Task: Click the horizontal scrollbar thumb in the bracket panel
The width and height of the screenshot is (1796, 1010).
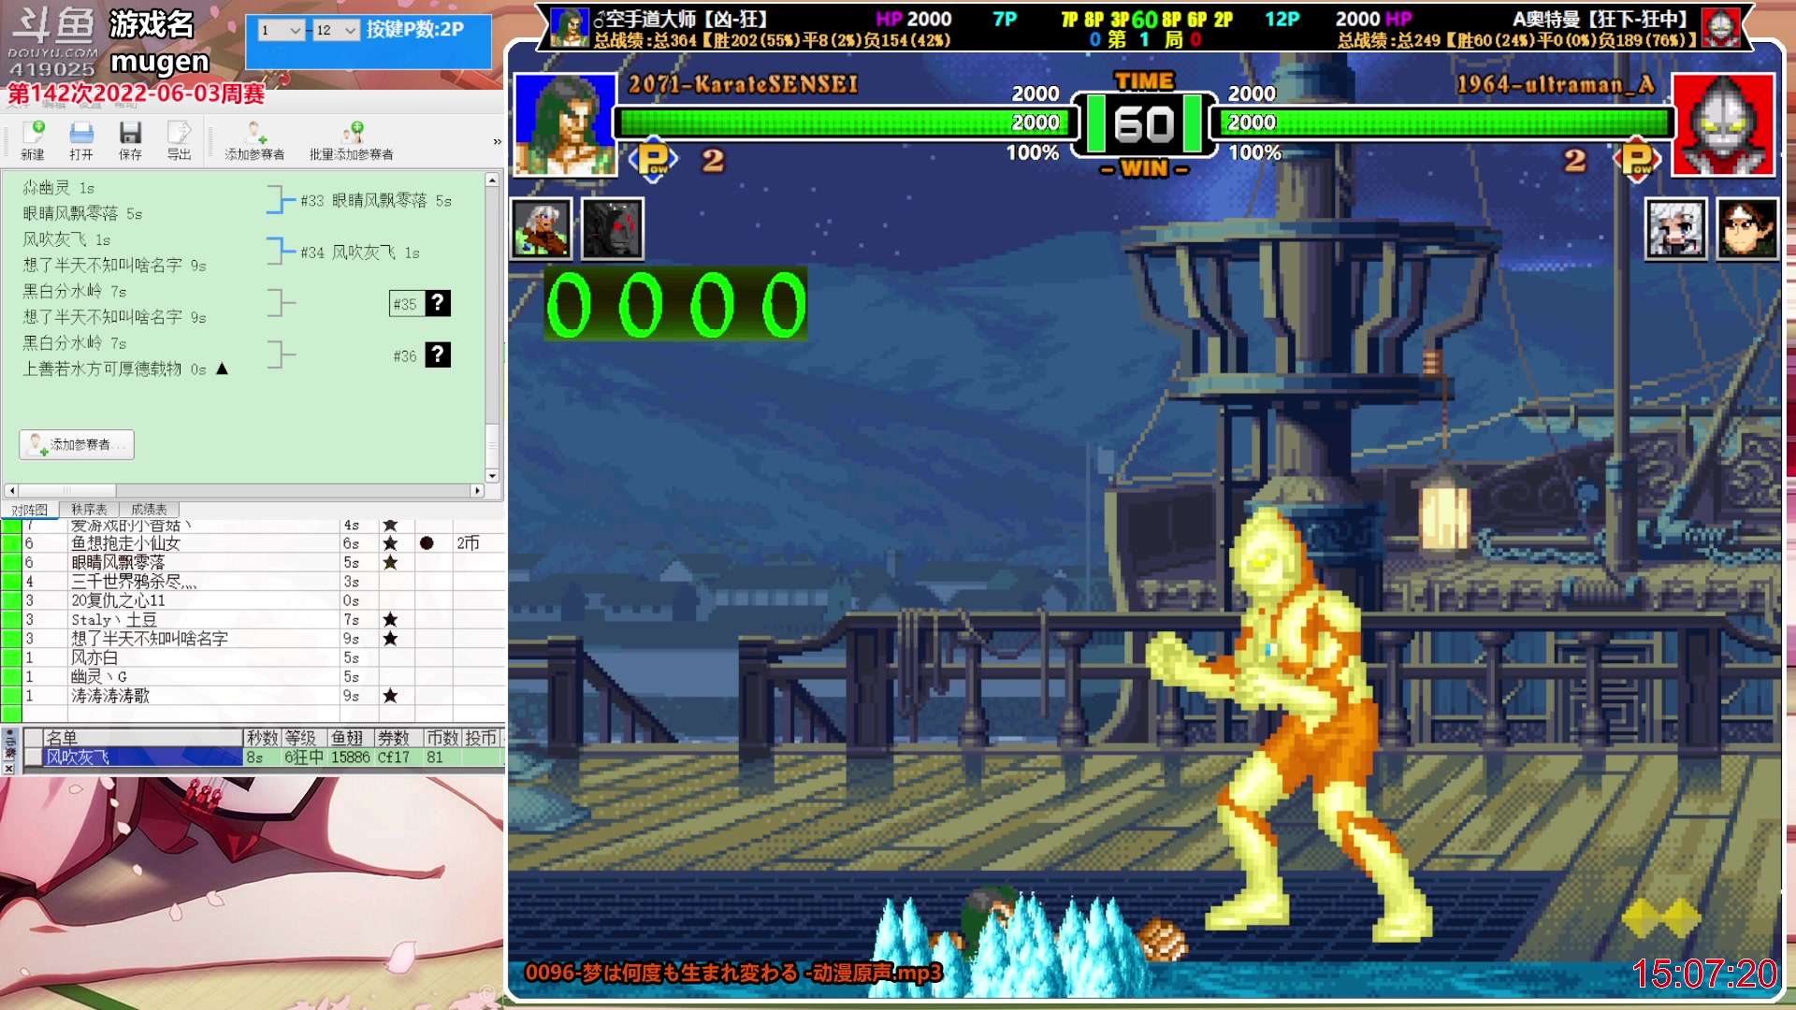Action: click(x=67, y=490)
